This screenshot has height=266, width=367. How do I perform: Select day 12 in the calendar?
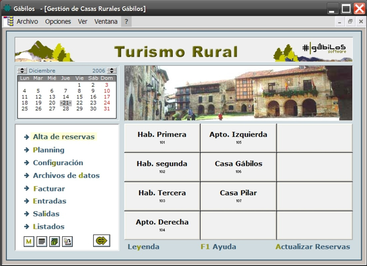[x=38, y=97]
